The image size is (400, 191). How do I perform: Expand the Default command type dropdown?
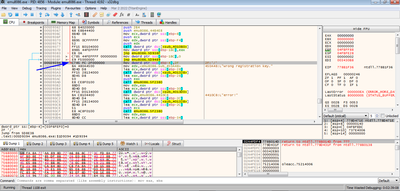[389, 181]
